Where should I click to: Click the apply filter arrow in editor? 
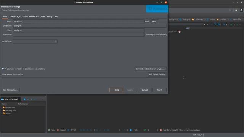click(204, 24)
